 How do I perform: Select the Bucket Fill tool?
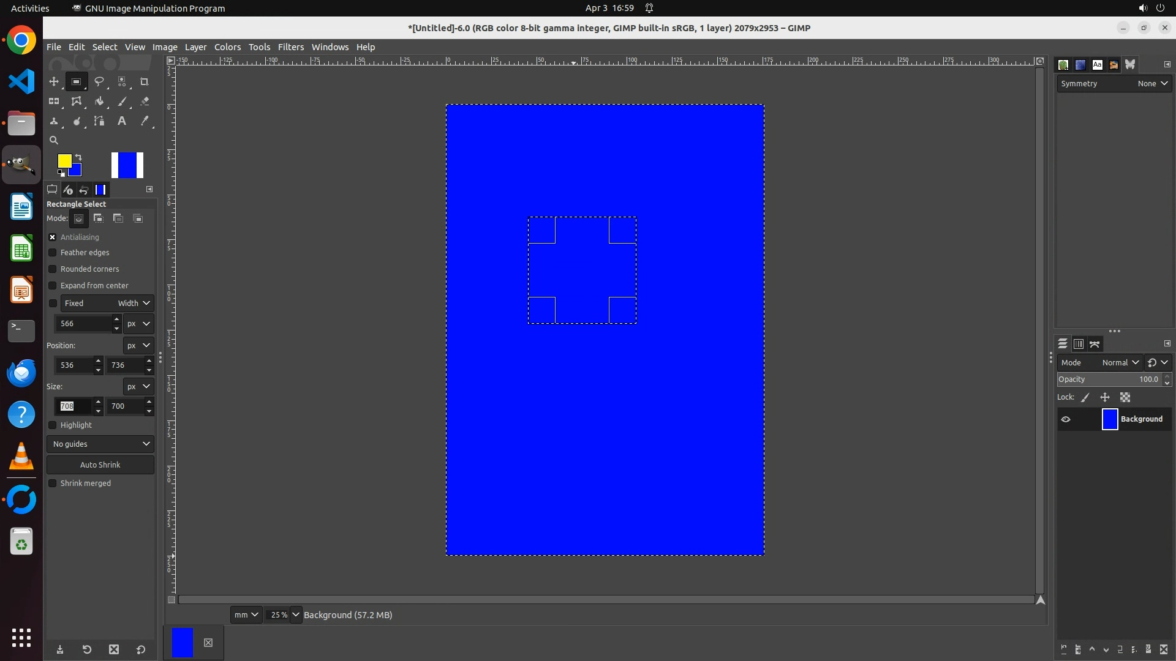pyautogui.click(x=99, y=102)
